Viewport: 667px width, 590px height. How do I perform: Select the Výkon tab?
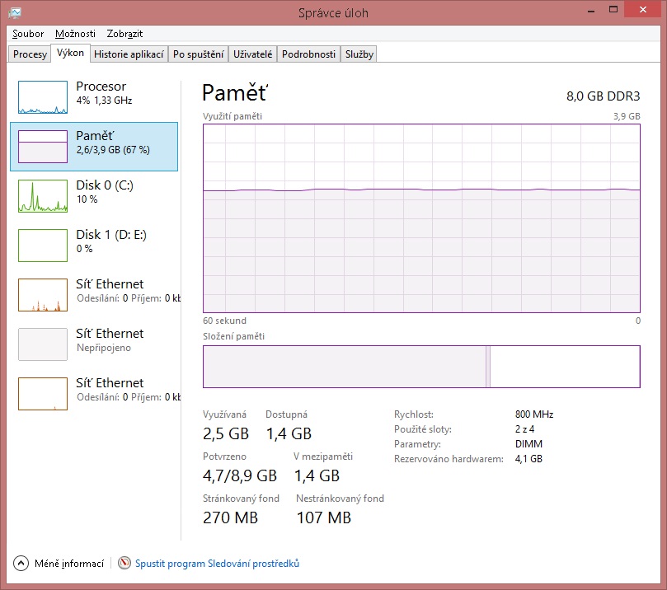click(x=70, y=53)
